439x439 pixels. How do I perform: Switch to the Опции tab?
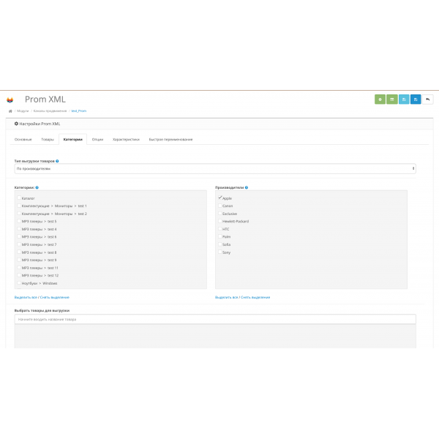click(97, 140)
